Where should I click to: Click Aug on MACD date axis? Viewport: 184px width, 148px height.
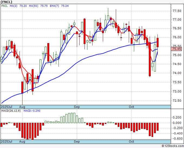tap(22, 141)
